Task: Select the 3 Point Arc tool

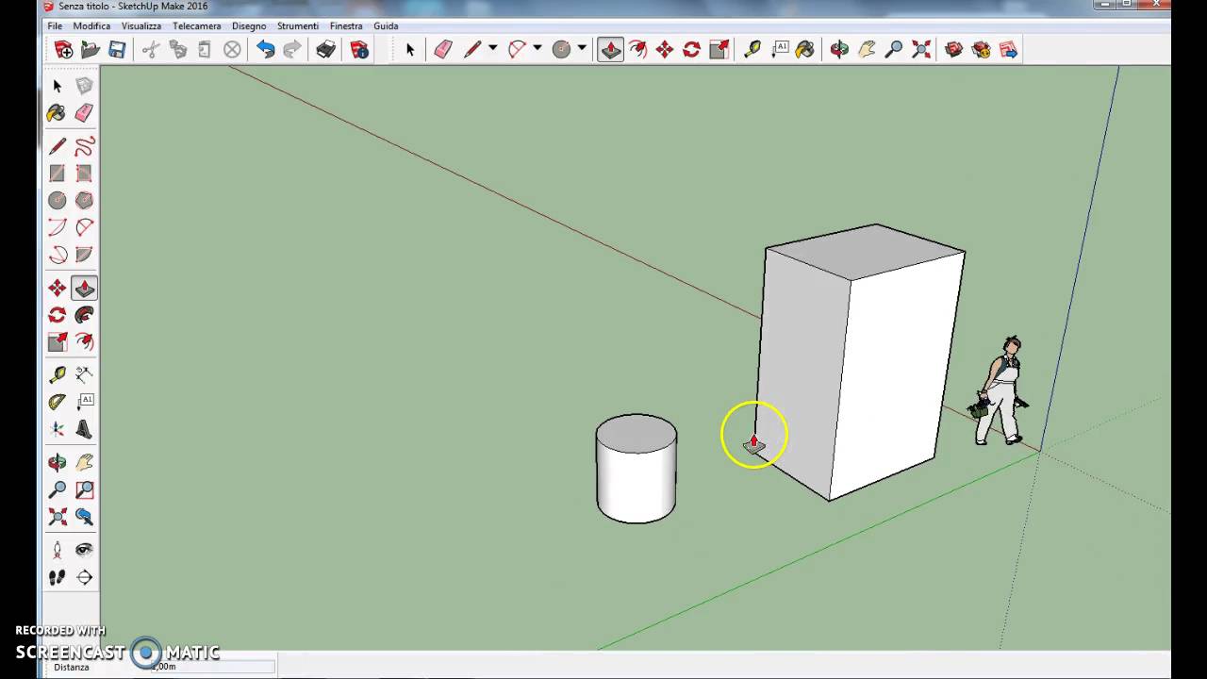Action: click(58, 255)
